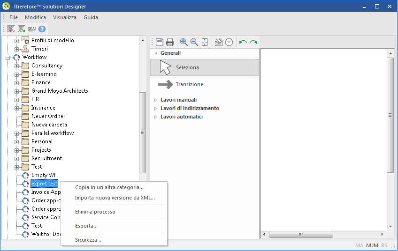Undo using the green left arrow

point(243,42)
